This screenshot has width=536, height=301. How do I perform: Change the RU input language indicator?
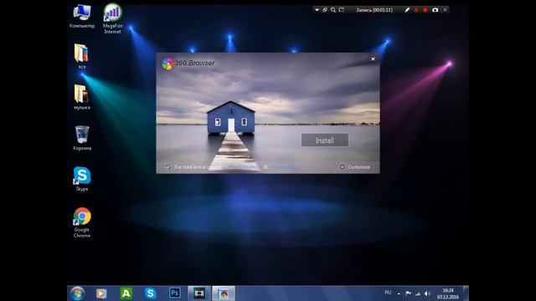point(388,293)
